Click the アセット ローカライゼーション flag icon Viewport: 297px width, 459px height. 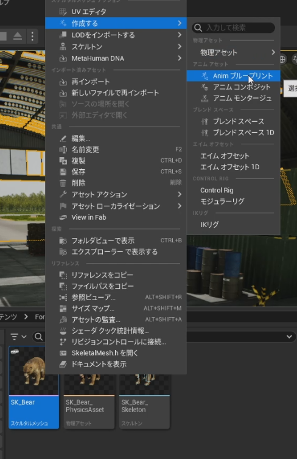(x=63, y=206)
